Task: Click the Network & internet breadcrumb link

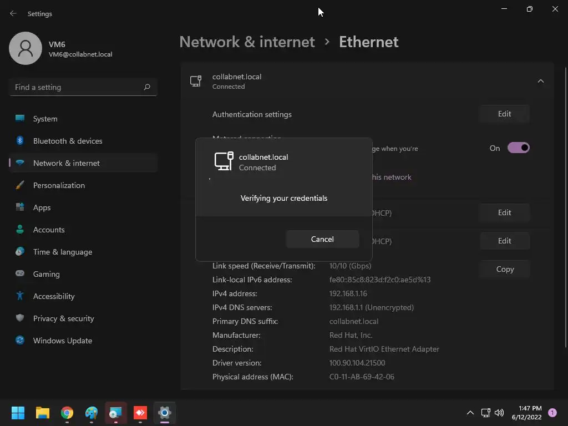Action: pyautogui.click(x=247, y=42)
